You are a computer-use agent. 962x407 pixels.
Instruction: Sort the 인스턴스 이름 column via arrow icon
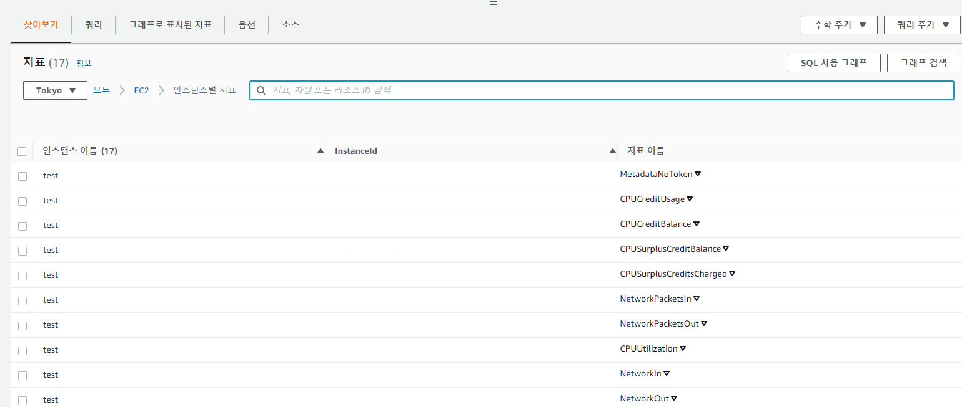pos(320,150)
